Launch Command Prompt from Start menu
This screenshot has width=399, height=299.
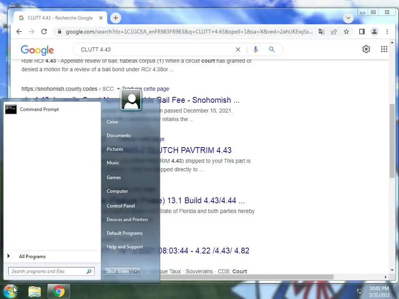coord(52,109)
